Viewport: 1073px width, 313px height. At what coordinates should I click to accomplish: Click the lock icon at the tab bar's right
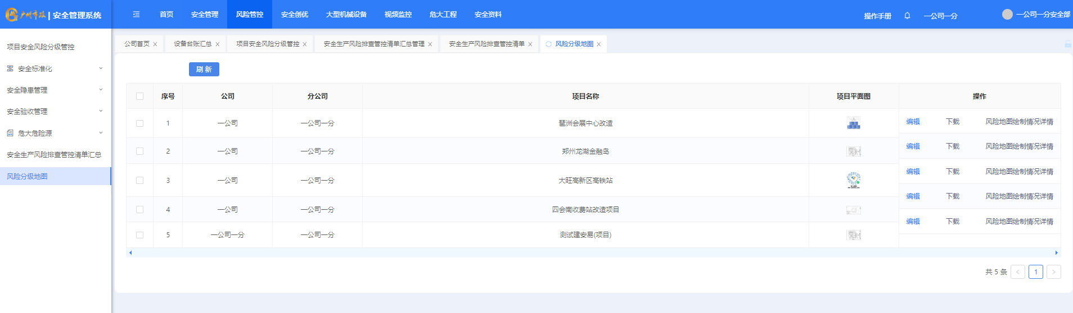(1067, 44)
